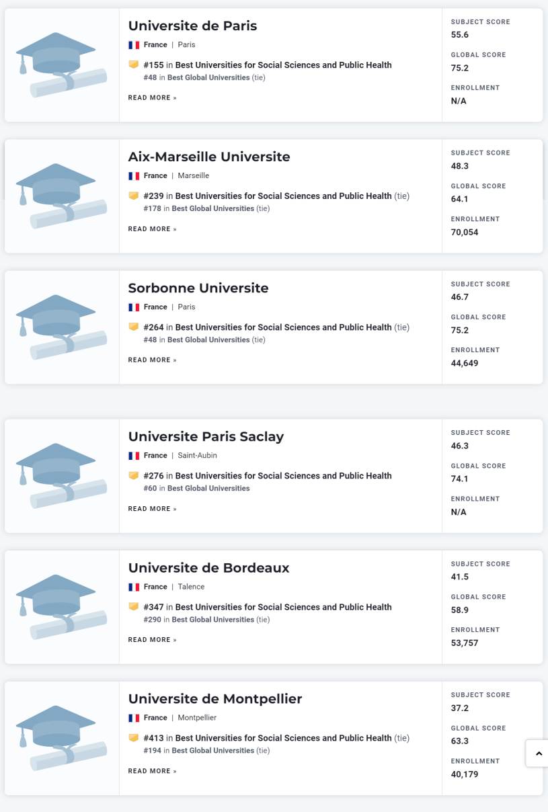Click READ MORE under Universite de Paris
The height and width of the screenshot is (812, 548).
[x=152, y=98]
